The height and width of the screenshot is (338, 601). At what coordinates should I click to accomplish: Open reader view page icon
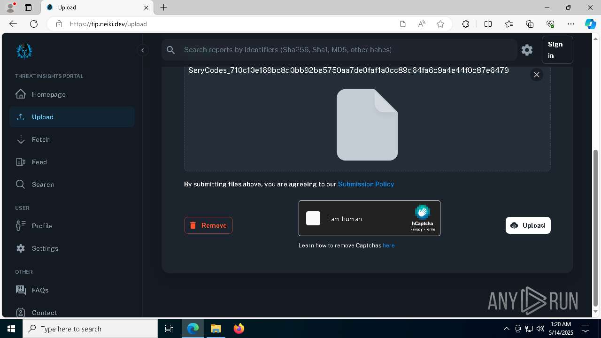[x=402, y=24]
